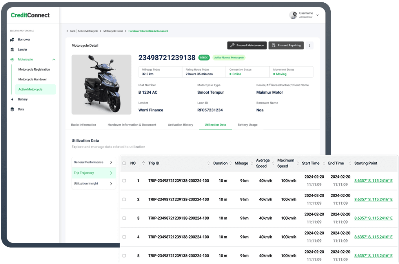This screenshot has width=399, height=264.
Task: Click the Proceed Maintenance button
Action: [x=247, y=46]
